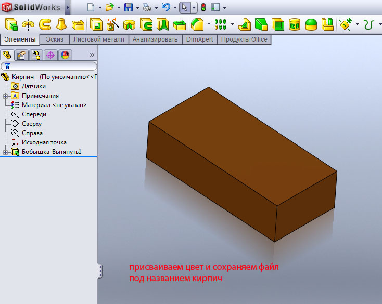Open the DisplayManager color sphere tab

click(x=65, y=55)
